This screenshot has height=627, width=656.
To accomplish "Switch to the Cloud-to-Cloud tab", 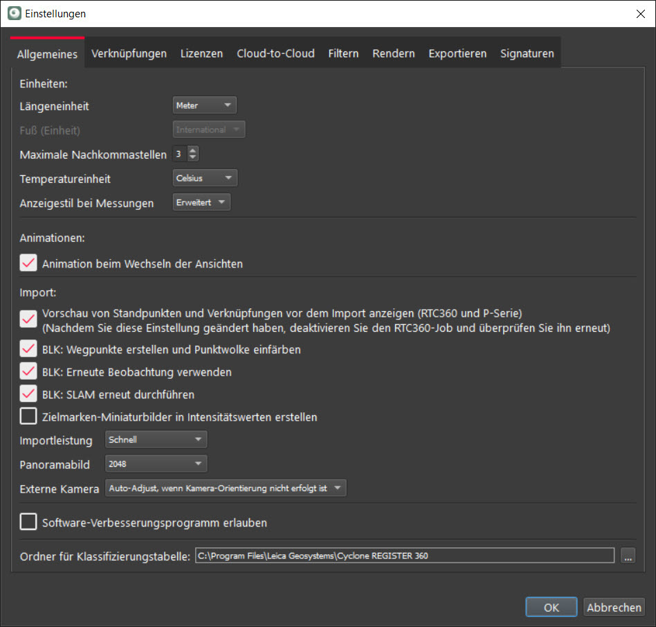I will point(275,53).
